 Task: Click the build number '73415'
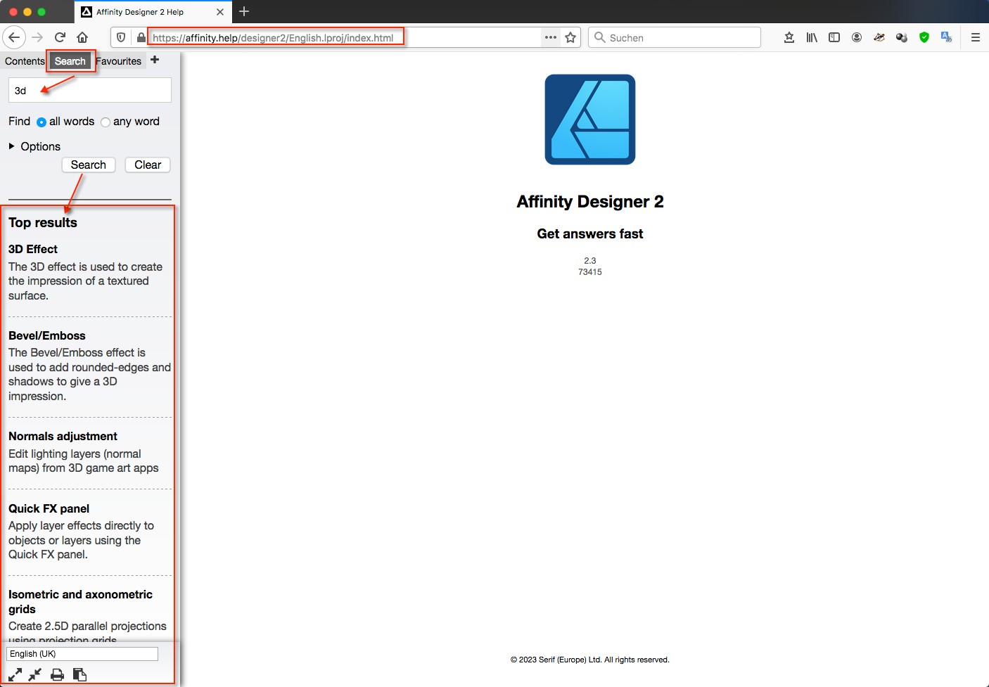pyautogui.click(x=590, y=272)
